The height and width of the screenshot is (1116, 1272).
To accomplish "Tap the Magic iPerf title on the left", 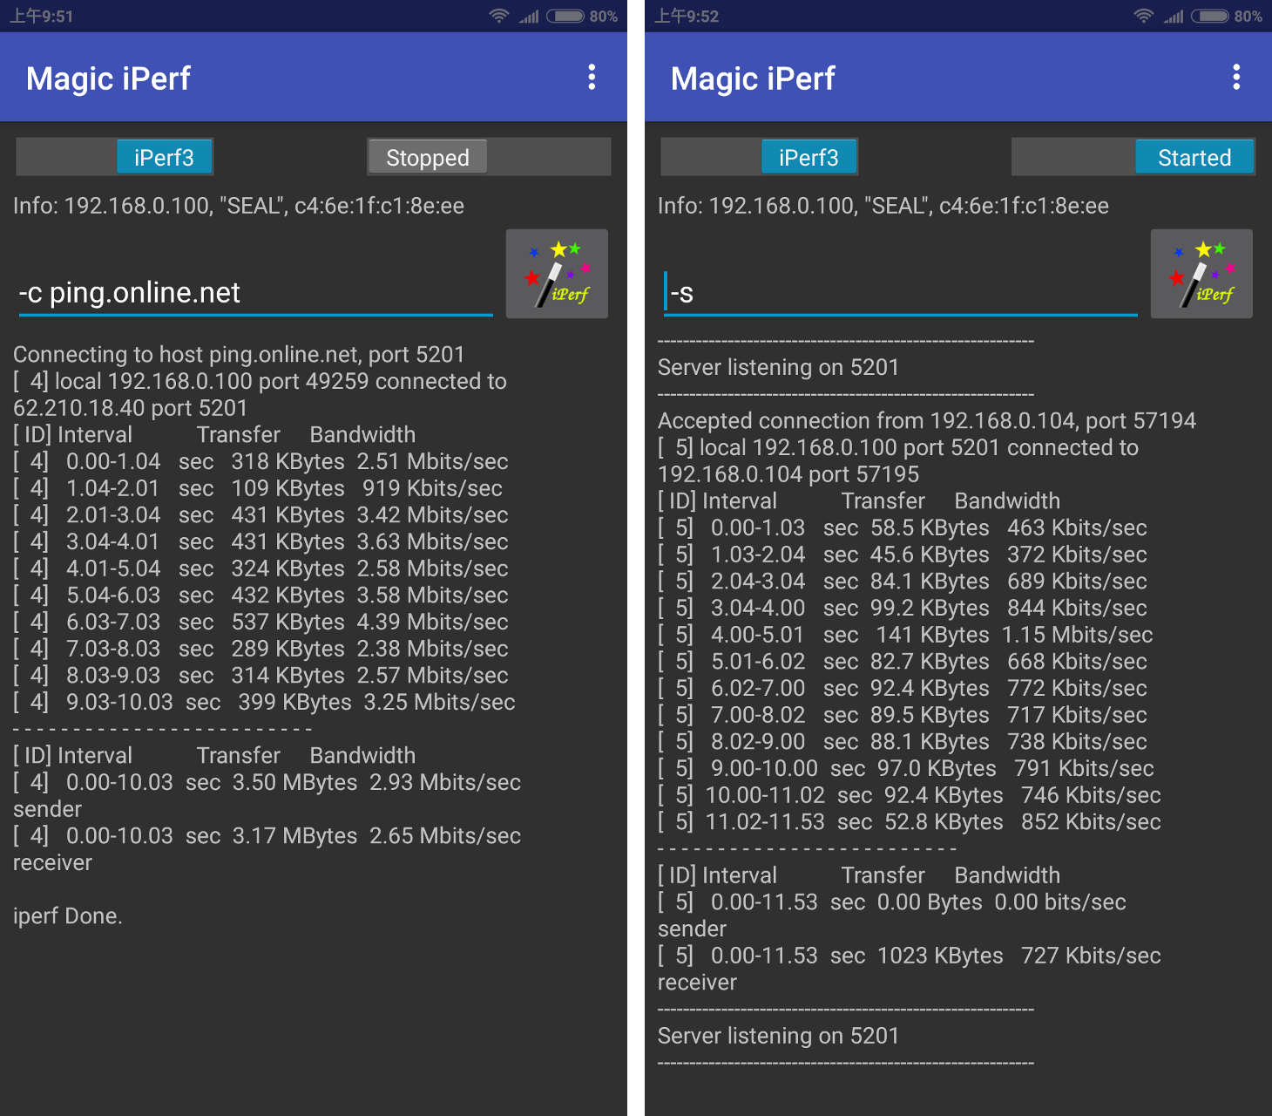I will (x=108, y=78).
